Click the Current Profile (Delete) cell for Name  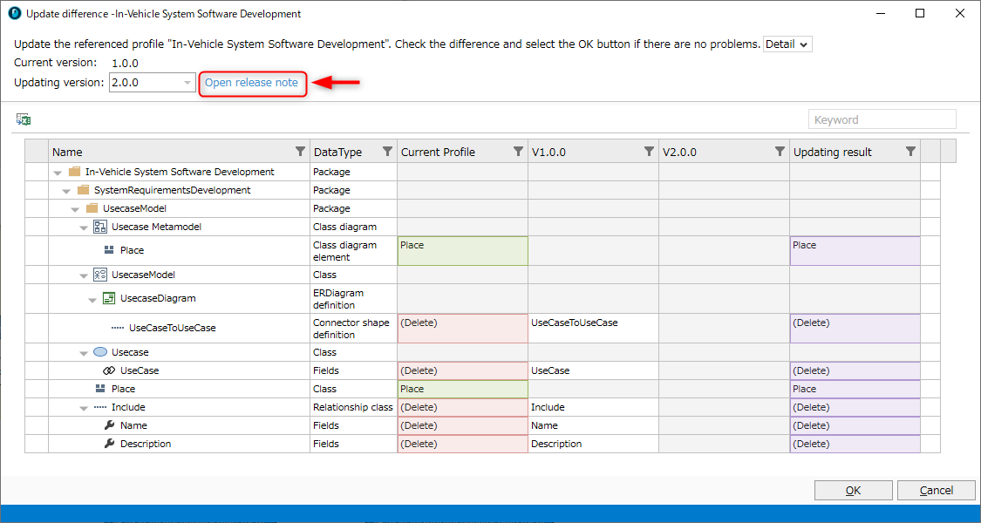pos(462,425)
